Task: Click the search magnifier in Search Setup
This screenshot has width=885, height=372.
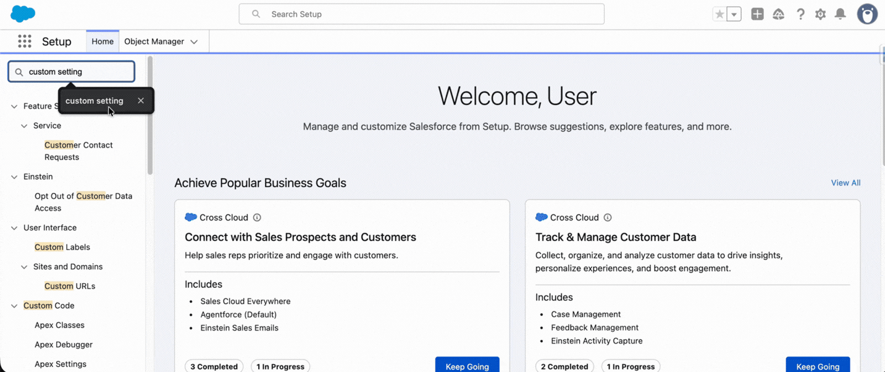Action: (256, 14)
